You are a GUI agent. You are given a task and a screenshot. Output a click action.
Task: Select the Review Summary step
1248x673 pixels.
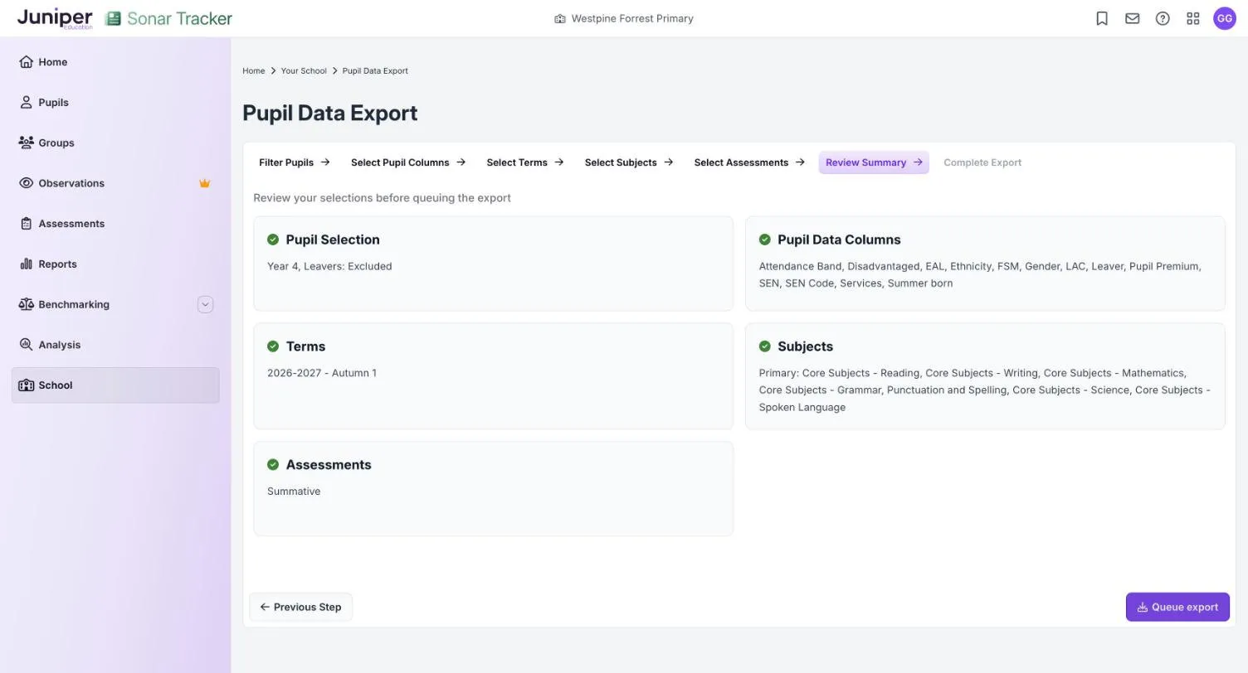[874, 162]
